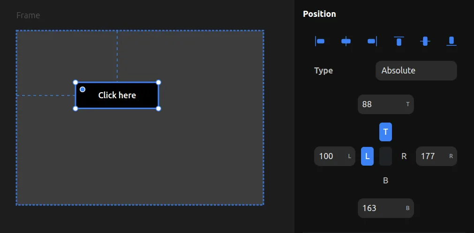Toggle the left (L) pin constraint
The height and width of the screenshot is (233, 474).
[367, 156]
